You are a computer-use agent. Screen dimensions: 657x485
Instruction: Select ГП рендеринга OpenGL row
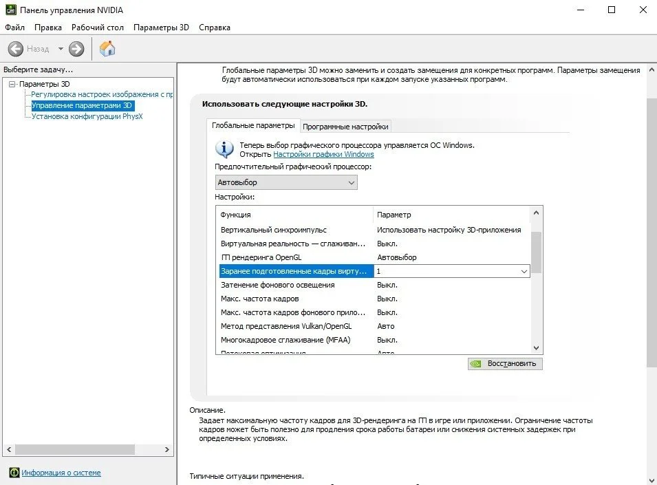coord(374,257)
